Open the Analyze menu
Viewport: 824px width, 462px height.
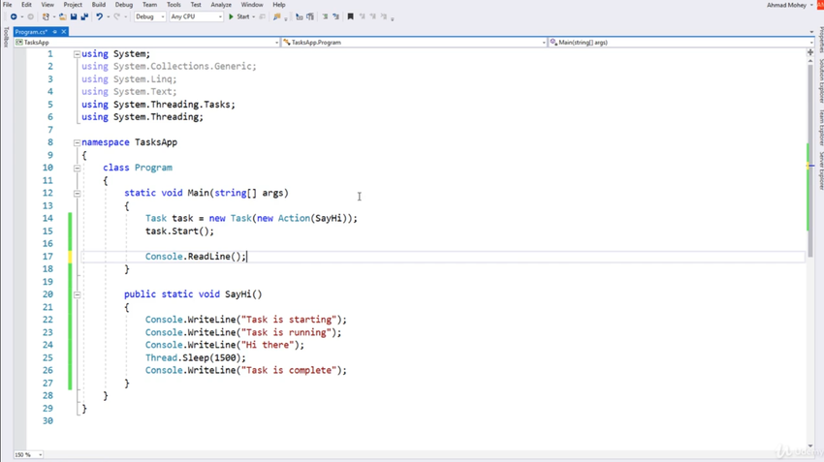point(221,5)
